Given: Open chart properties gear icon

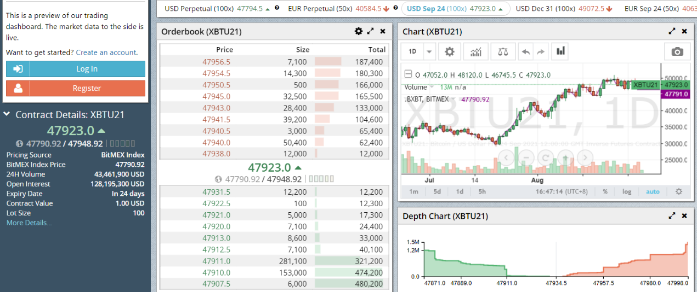Looking at the screenshot, I should coord(450,52).
